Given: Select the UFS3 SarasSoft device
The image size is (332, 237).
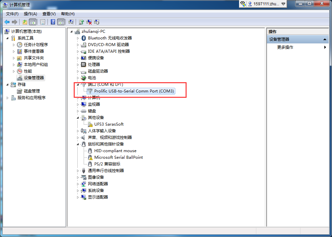Looking at the screenshot, I should pyautogui.click(x=109, y=124).
